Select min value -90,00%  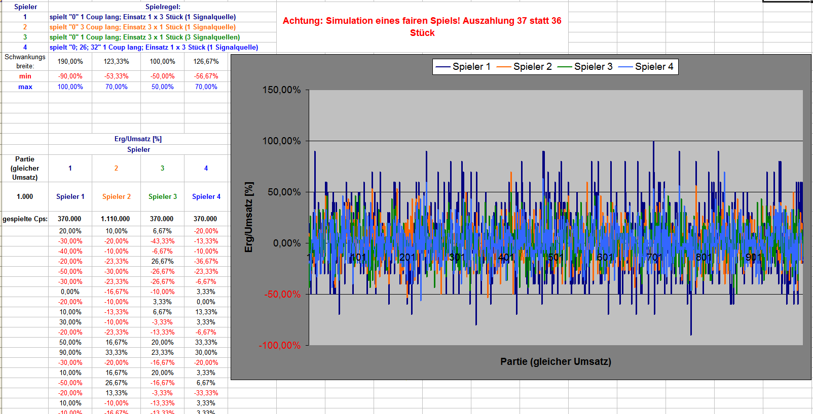tap(70, 76)
